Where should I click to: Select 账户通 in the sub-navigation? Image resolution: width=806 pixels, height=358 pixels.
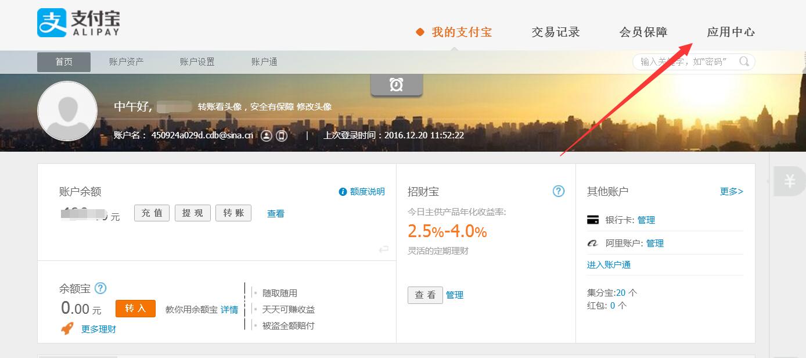[x=264, y=62]
